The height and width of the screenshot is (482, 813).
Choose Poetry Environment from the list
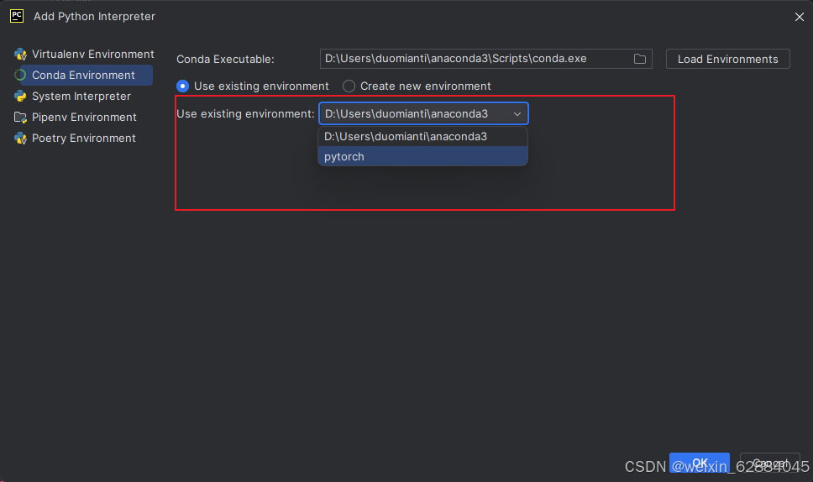click(x=83, y=138)
